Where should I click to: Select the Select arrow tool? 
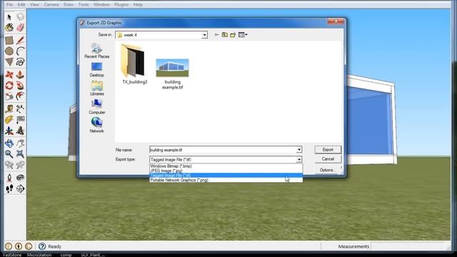tap(9, 17)
